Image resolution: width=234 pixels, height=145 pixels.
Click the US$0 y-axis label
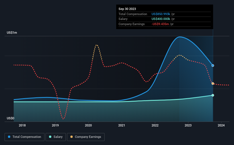point(11,118)
